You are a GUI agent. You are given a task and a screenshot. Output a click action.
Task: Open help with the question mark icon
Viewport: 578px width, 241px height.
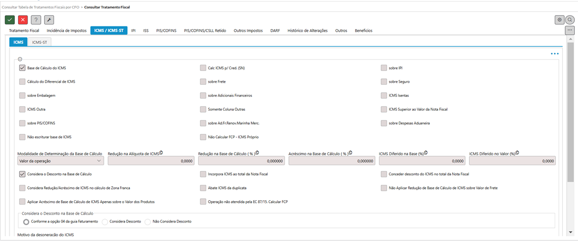pyautogui.click(x=36, y=20)
